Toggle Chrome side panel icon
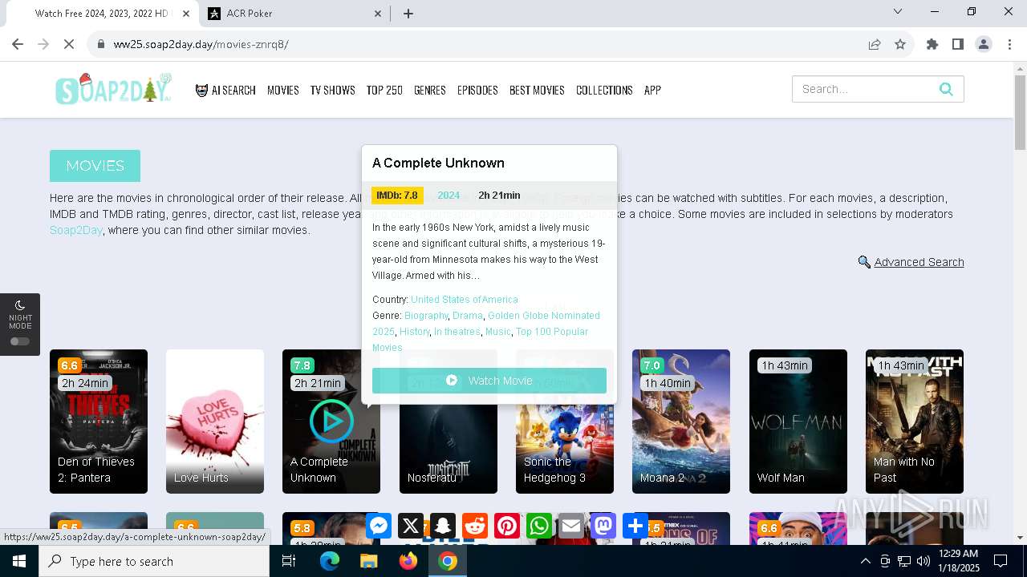 click(958, 44)
